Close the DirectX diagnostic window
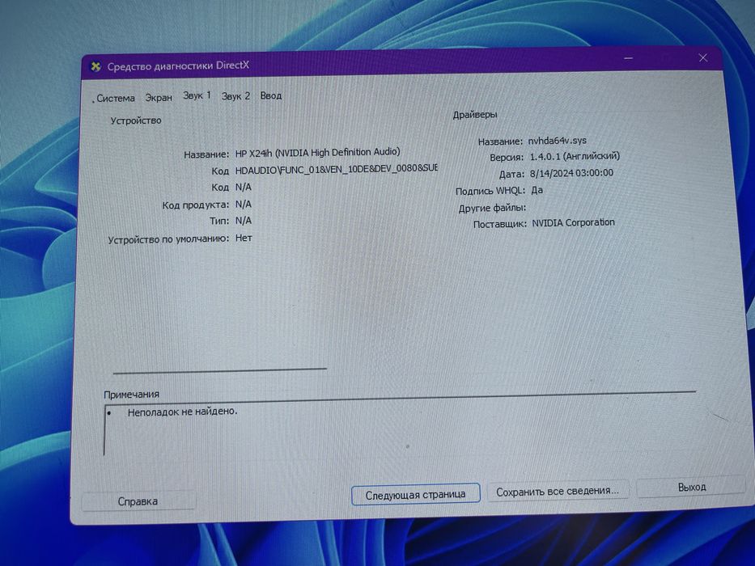This screenshot has height=566, width=755. pyautogui.click(x=703, y=57)
